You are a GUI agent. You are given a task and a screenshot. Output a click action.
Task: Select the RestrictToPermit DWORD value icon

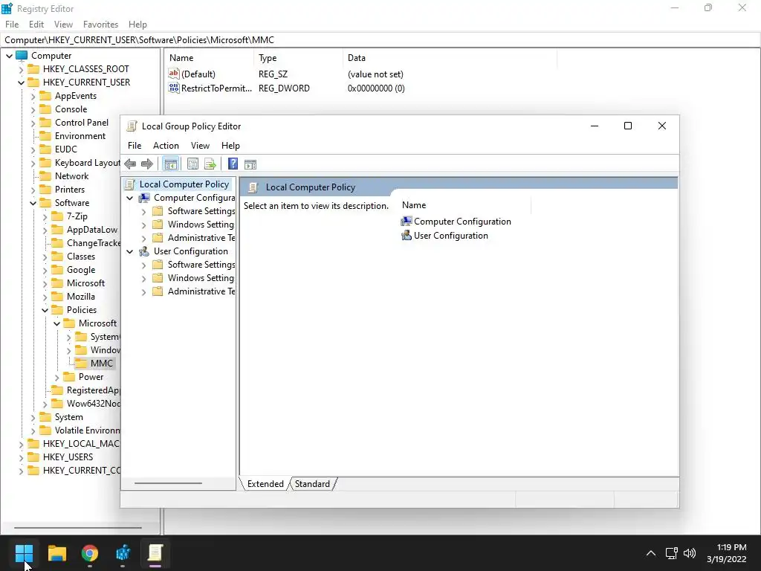click(174, 88)
